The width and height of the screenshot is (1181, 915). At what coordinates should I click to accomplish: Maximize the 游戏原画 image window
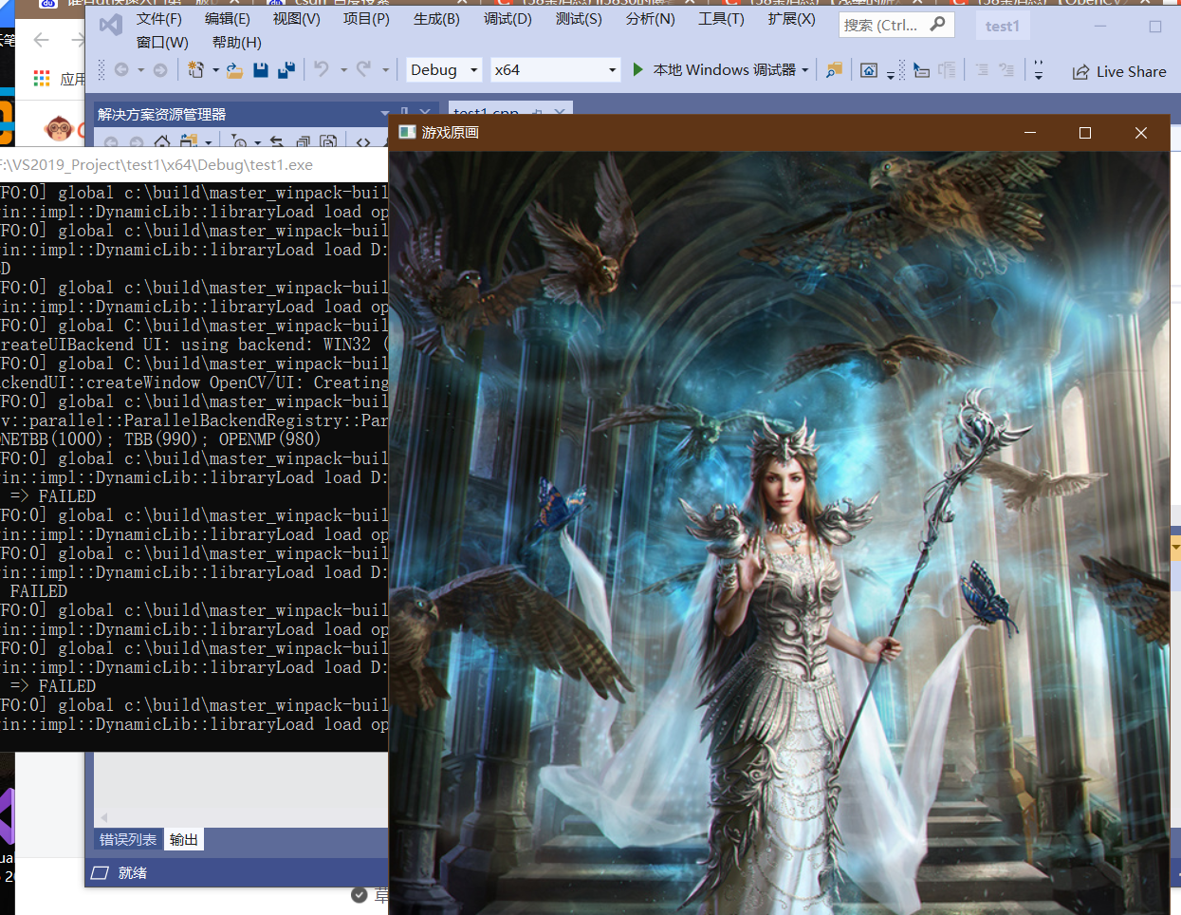coord(1085,133)
